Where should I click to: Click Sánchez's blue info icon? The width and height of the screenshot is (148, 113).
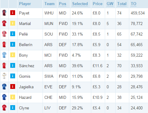pos(13,65)
